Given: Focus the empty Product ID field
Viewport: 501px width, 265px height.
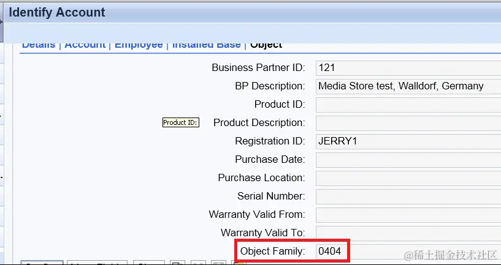Looking at the screenshot, I should 408,105.
